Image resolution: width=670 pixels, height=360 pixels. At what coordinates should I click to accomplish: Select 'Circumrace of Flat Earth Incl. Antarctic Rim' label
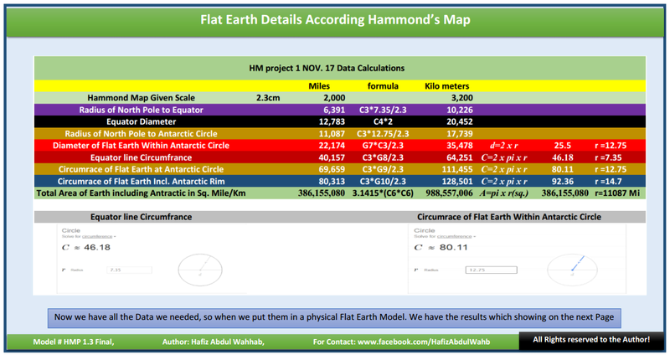141,181
